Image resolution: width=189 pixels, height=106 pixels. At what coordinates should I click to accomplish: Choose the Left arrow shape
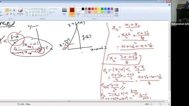[x=42, y=12]
